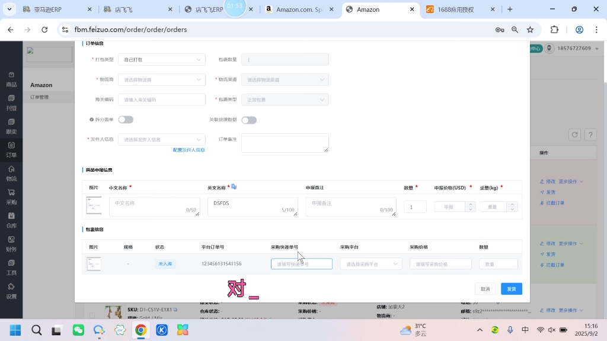Click 修改 in the D1-CS1V-E1X1 row
This screenshot has height=341, width=607.
pyautogui.click(x=548, y=310)
